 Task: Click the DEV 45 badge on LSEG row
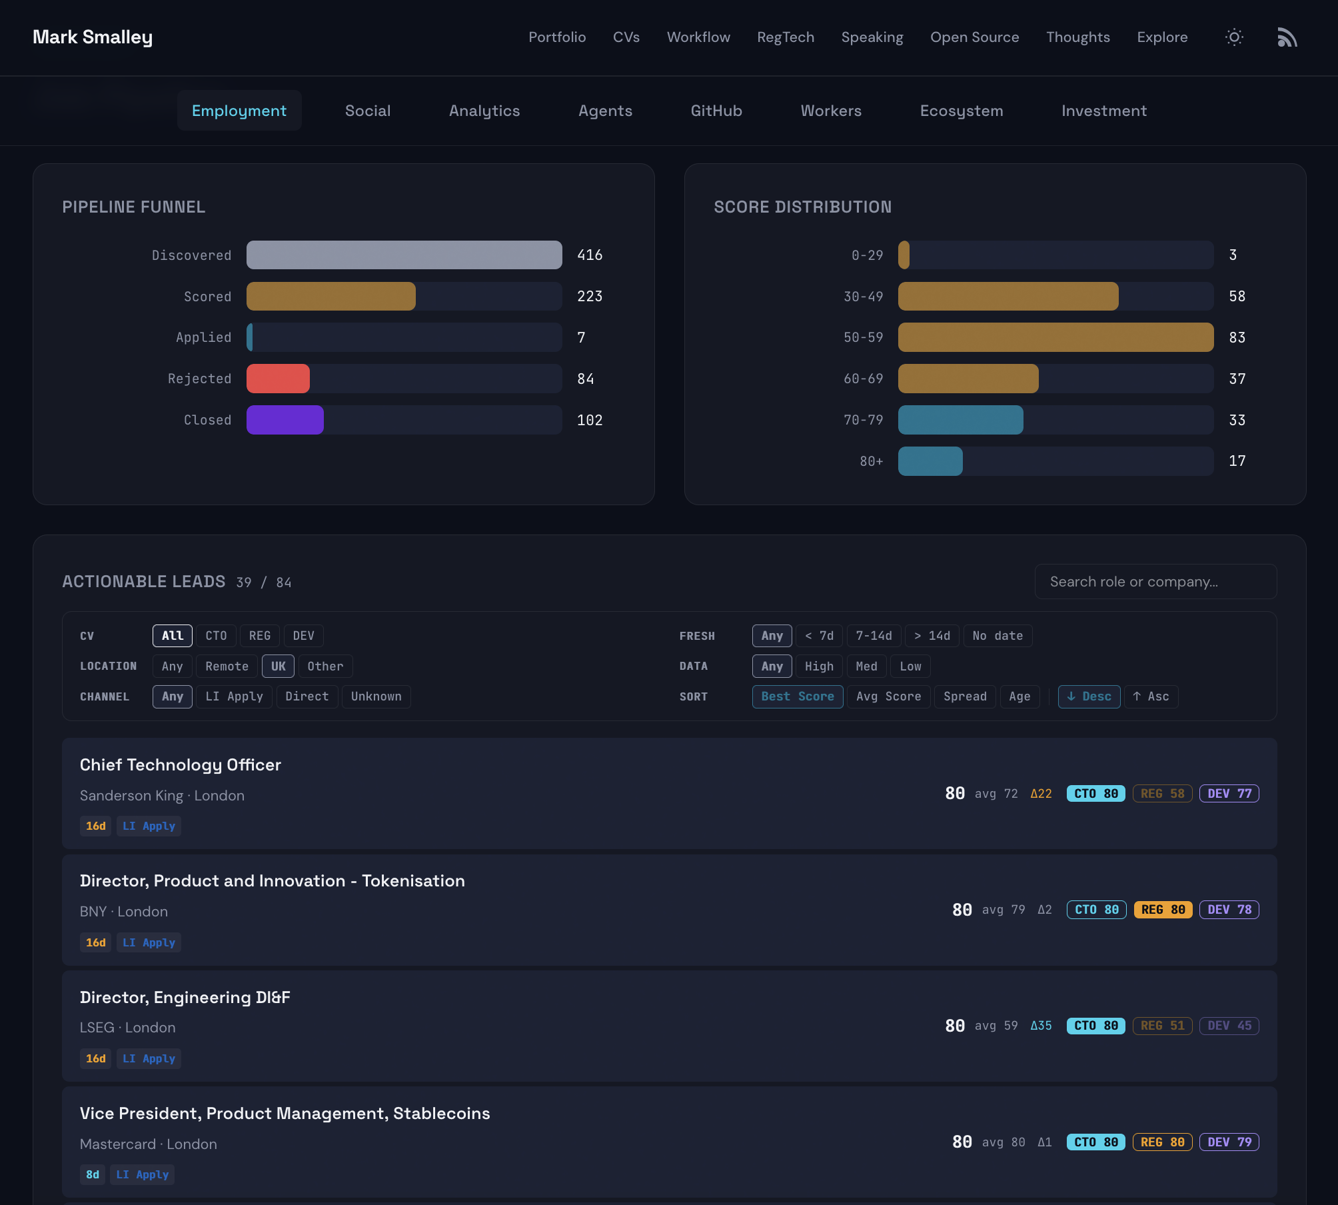click(1229, 1026)
